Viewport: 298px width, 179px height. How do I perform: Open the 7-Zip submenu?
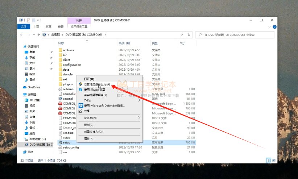click(x=109, y=100)
